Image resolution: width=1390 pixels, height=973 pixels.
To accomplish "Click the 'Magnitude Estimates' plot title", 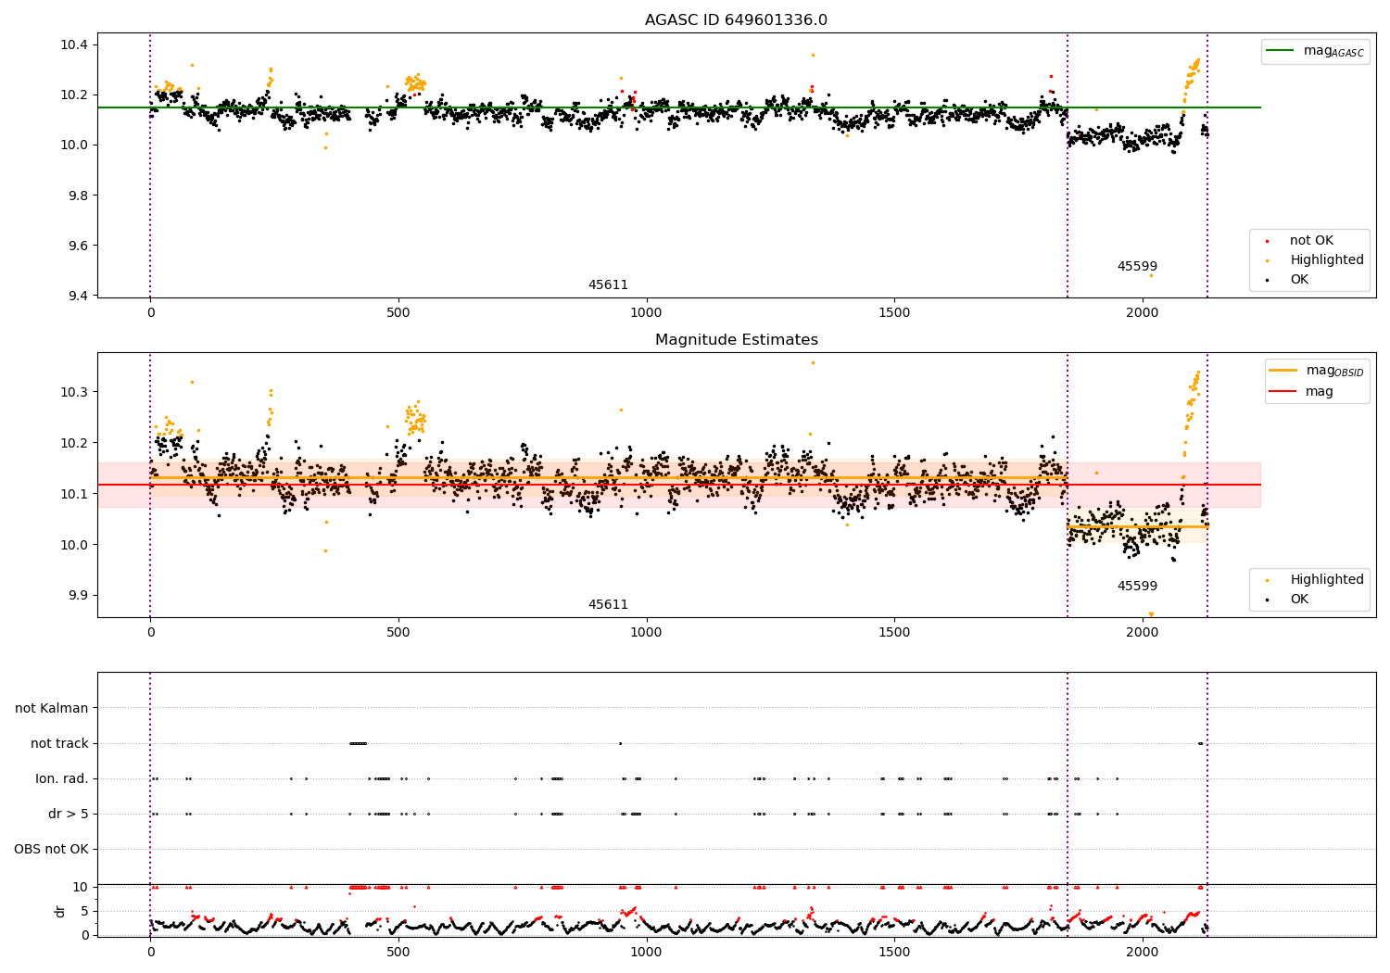I will 737,340.
